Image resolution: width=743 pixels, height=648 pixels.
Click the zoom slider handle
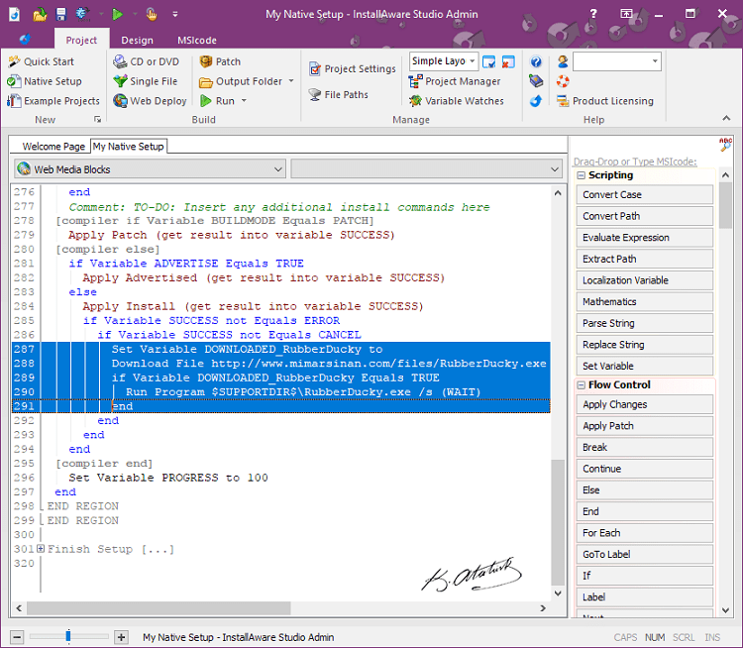coord(68,636)
